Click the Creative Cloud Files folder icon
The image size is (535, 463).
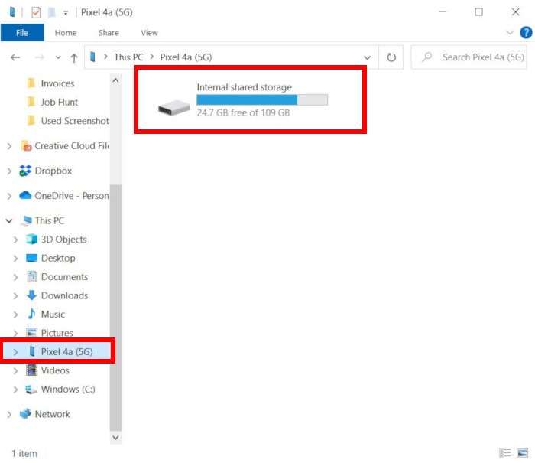26,146
